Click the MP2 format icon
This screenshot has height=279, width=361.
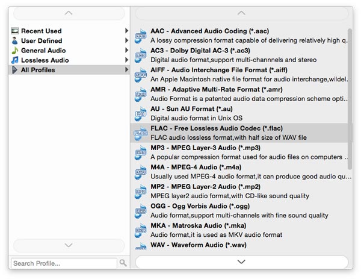point(141,192)
